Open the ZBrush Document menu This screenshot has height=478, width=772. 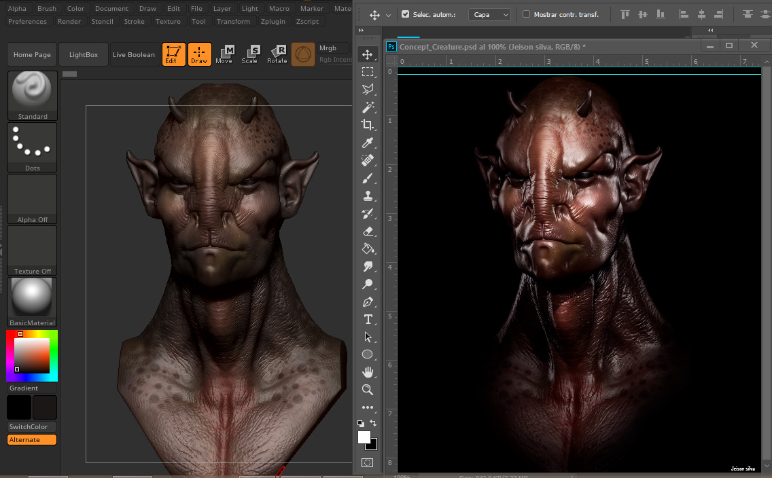tap(111, 8)
